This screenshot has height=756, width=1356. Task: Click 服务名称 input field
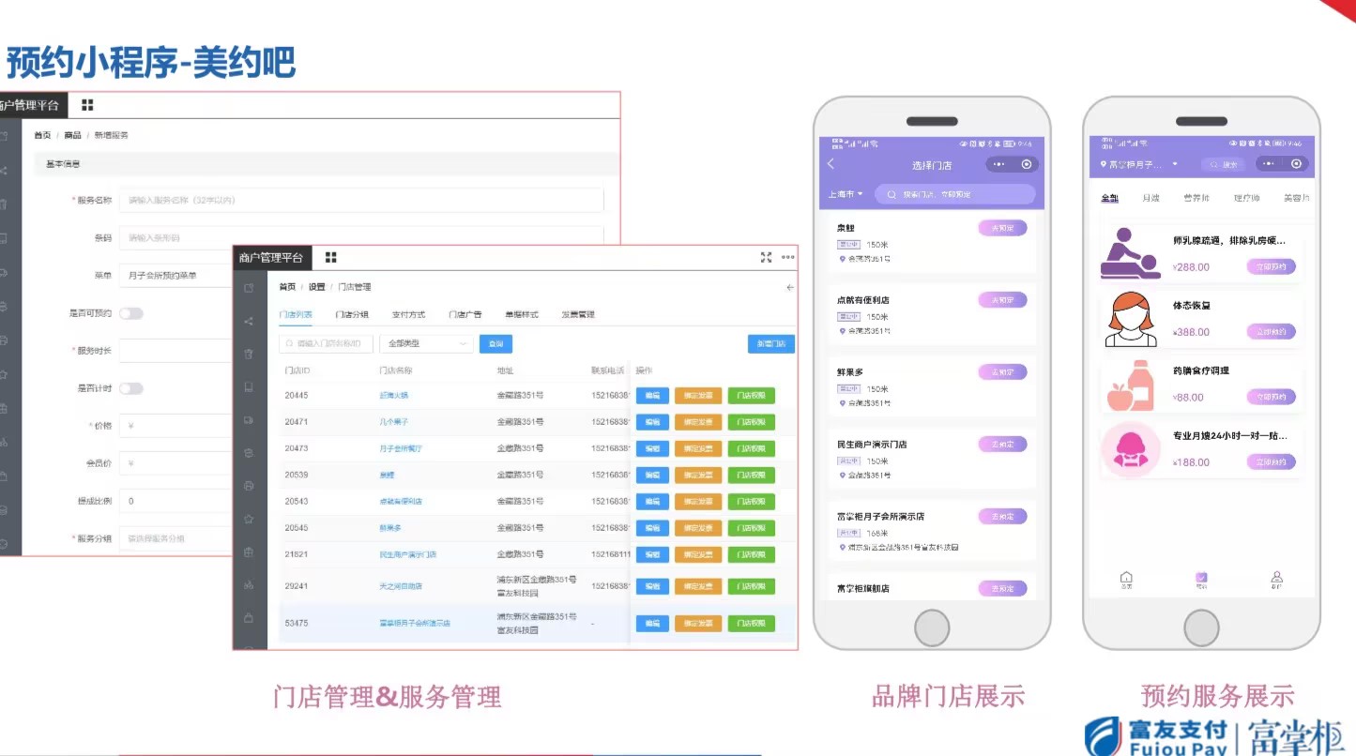click(361, 200)
